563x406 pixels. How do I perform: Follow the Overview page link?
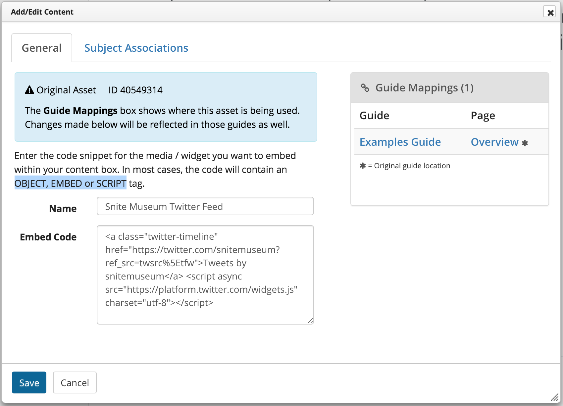(494, 142)
